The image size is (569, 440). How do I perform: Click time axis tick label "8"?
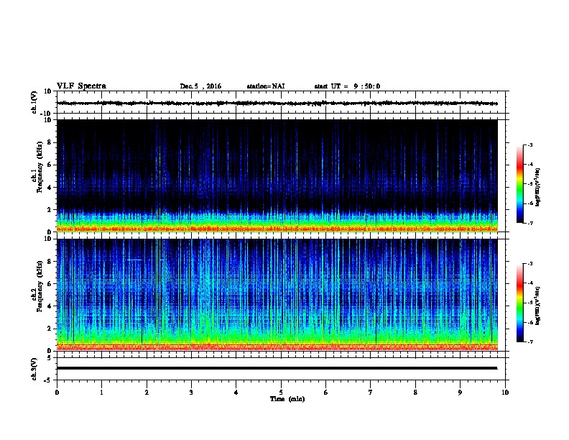coord(415,393)
